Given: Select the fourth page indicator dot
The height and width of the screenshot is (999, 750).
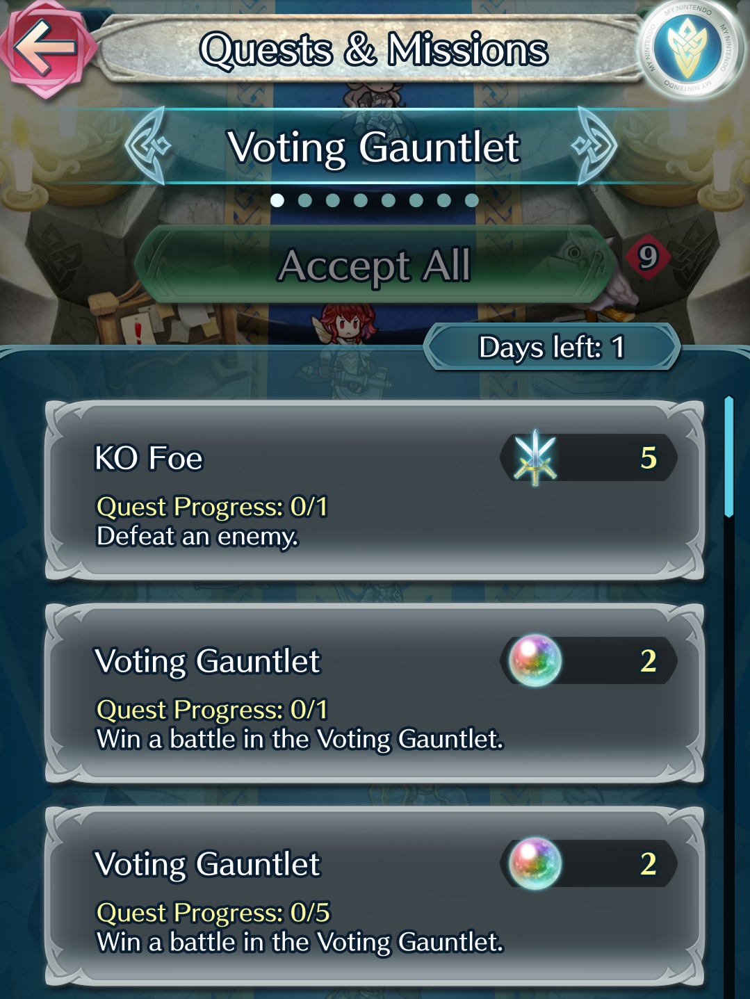Looking at the screenshot, I should click(x=361, y=200).
